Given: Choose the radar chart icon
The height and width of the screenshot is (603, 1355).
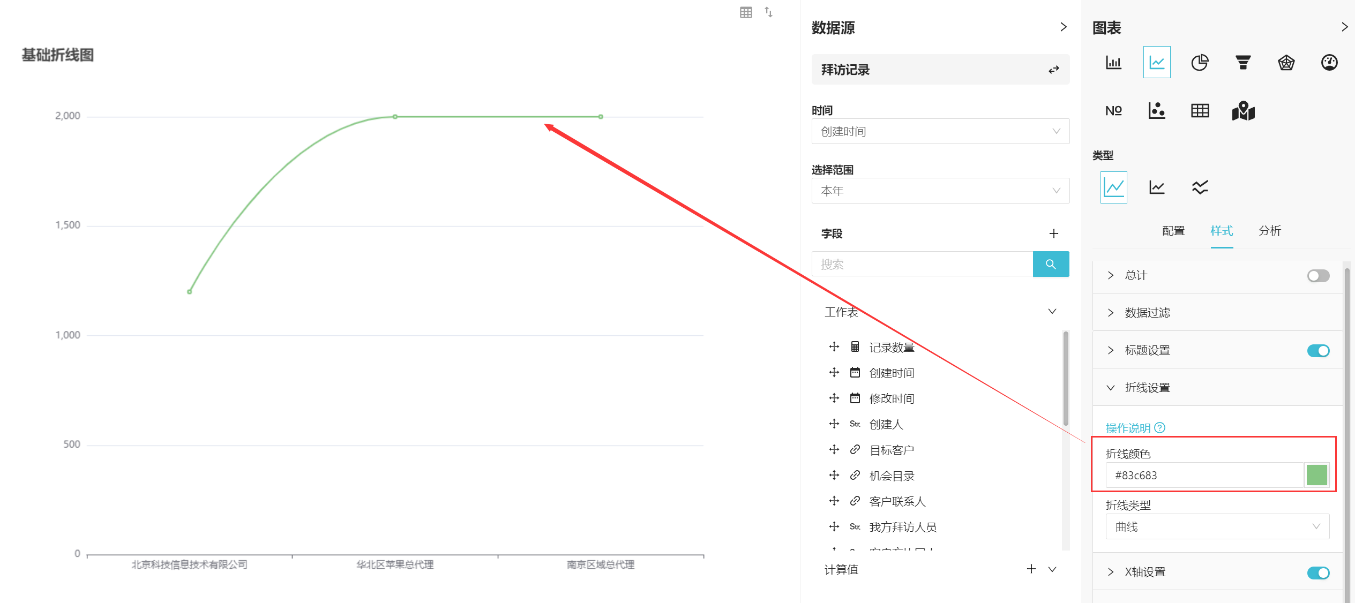Looking at the screenshot, I should [x=1286, y=63].
